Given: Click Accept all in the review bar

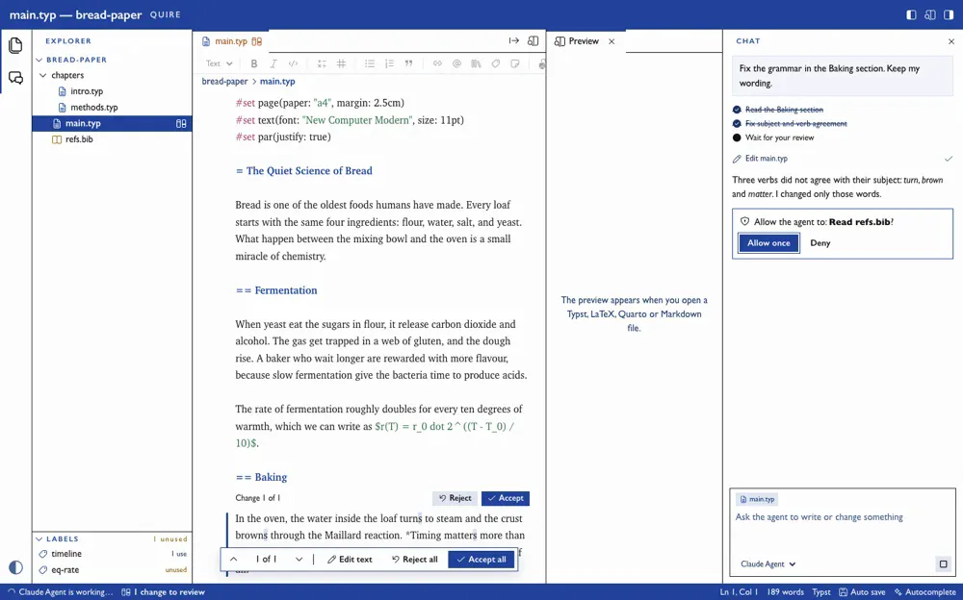Looking at the screenshot, I should [481, 559].
